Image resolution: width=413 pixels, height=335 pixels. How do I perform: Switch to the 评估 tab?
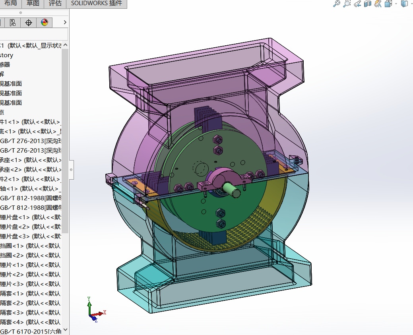(x=55, y=4)
